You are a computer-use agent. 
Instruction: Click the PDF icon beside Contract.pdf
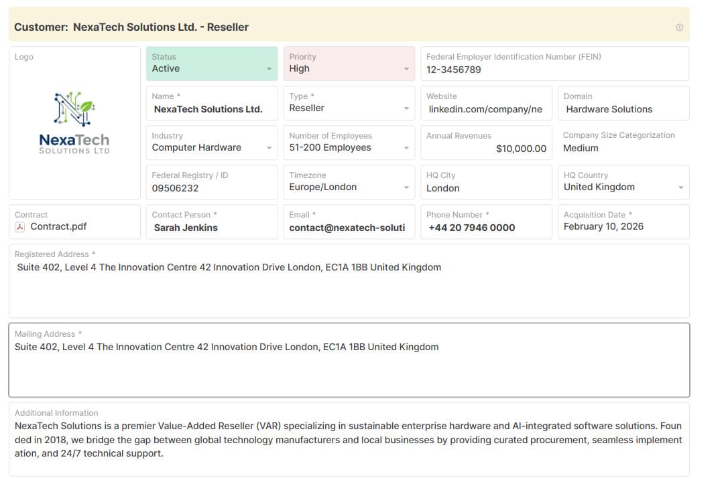click(x=20, y=227)
